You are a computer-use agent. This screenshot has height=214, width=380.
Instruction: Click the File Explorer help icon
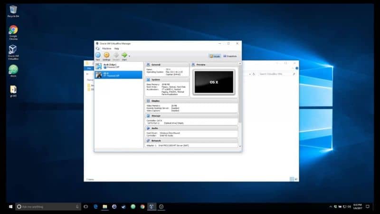[297, 68]
